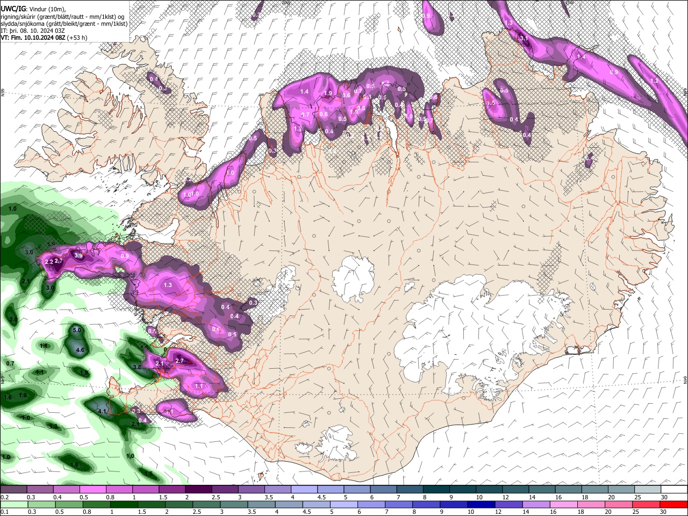Click the '3.9' snow value on the map

(x=78, y=255)
